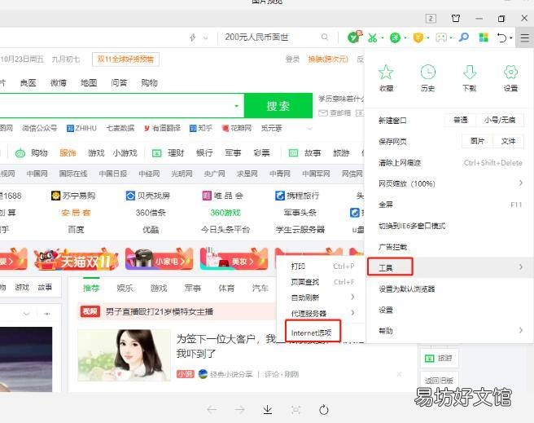Click the 双11全球好货预售 banner link

click(x=125, y=59)
